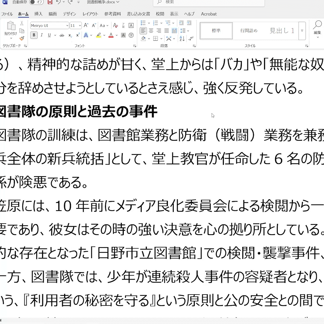Apply strikethrough formatting

pos(62,35)
